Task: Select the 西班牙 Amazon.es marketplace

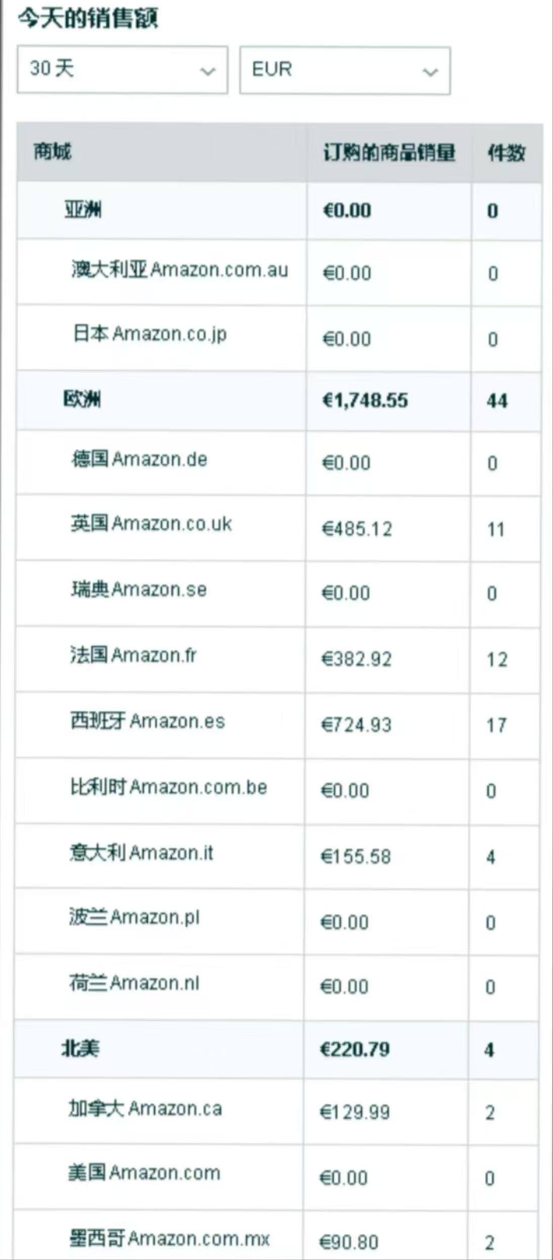Action: [148, 722]
